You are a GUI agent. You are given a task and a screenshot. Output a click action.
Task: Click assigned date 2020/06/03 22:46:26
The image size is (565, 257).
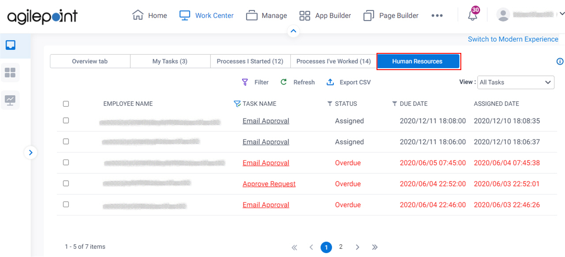(507, 205)
